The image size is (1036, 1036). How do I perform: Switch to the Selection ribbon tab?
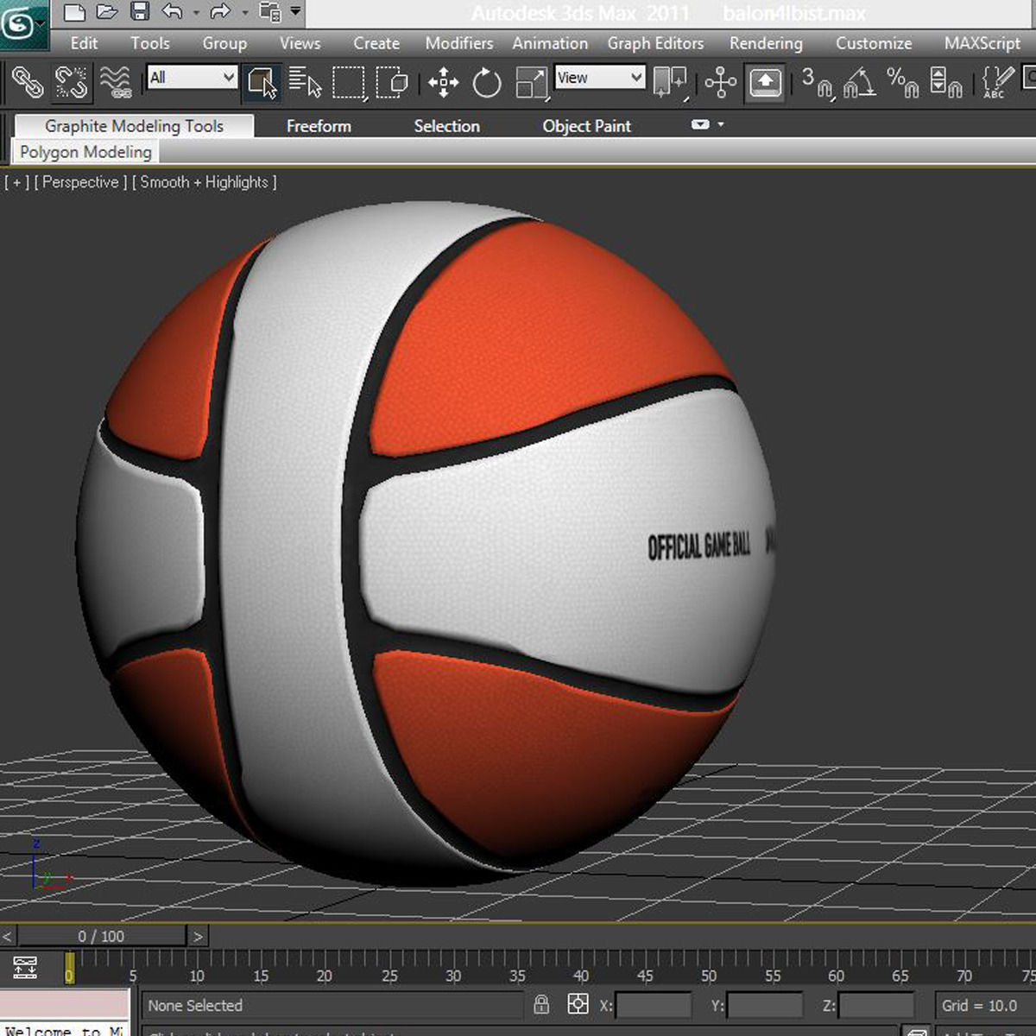pos(446,126)
